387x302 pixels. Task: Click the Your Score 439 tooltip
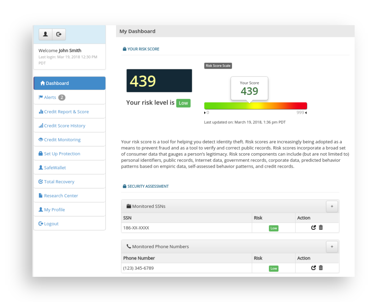coord(249,88)
